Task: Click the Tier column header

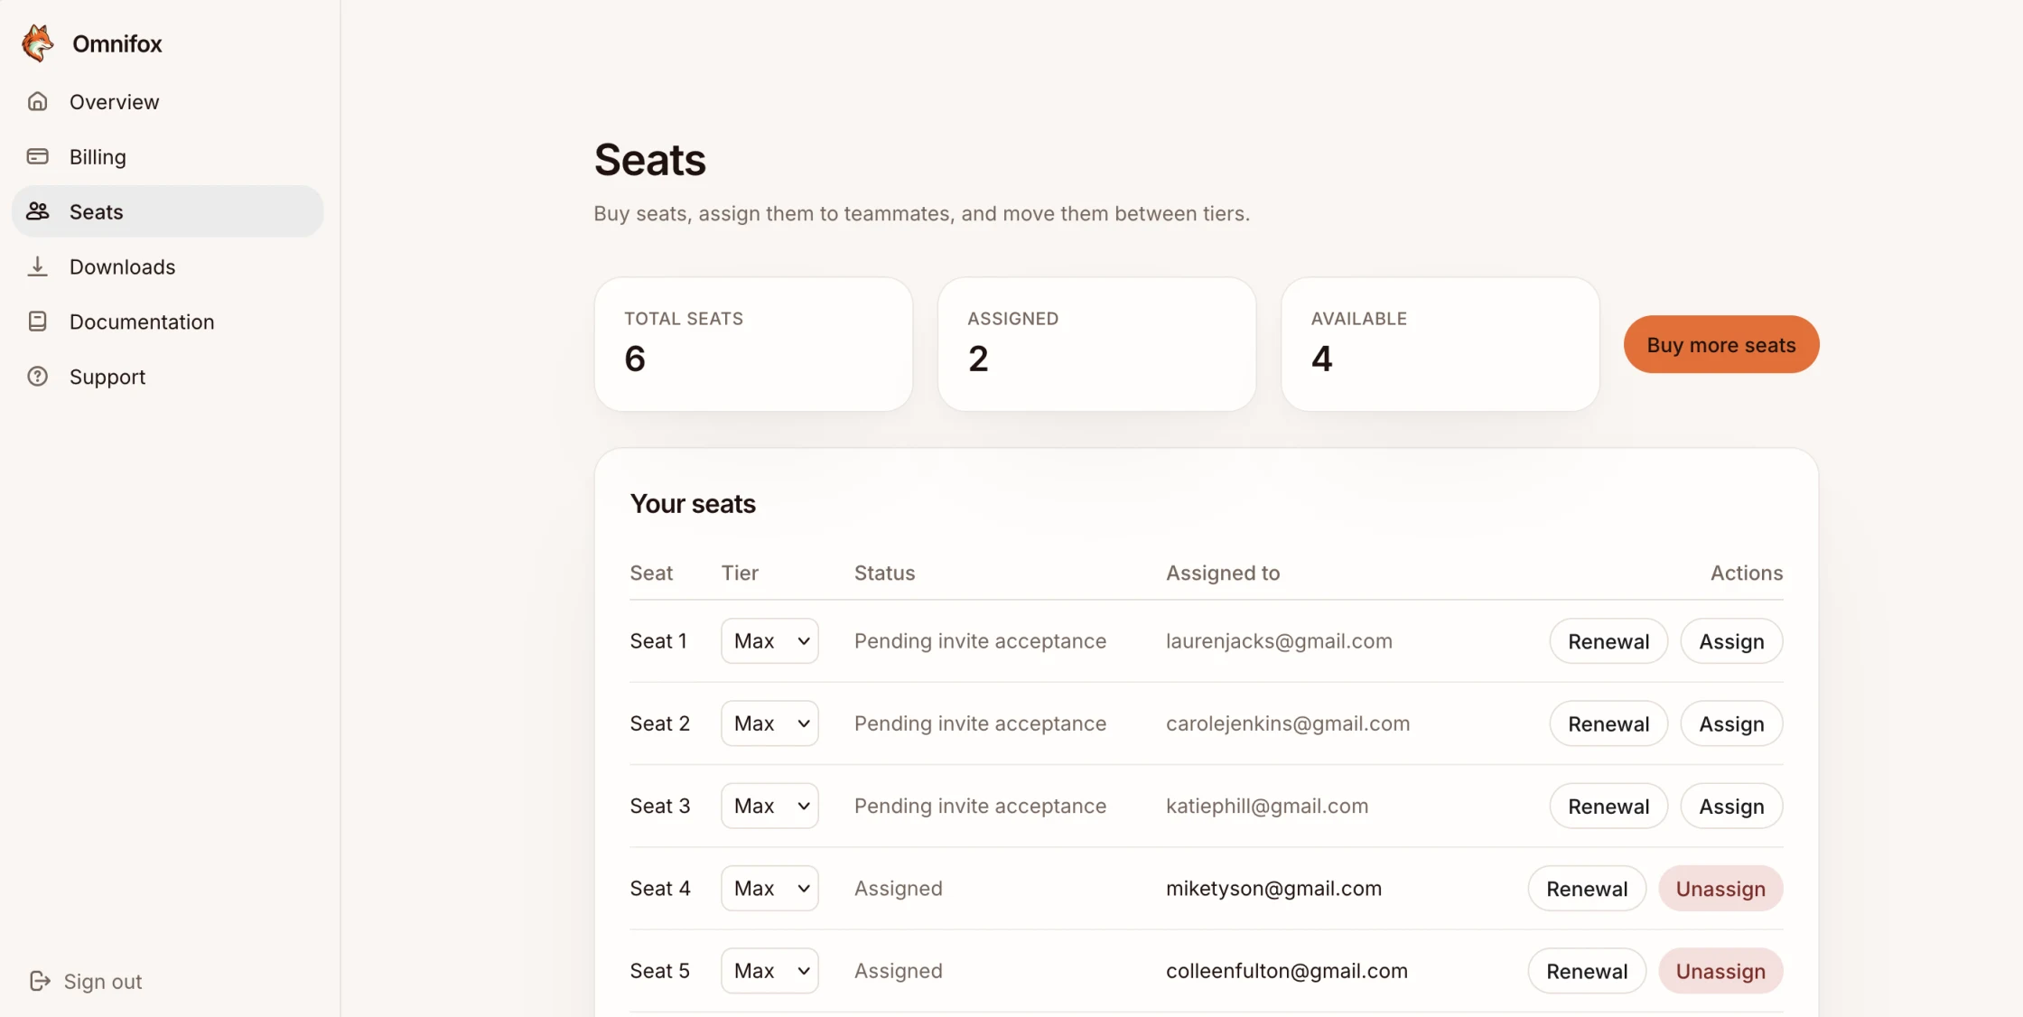Action: pos(740,573)
